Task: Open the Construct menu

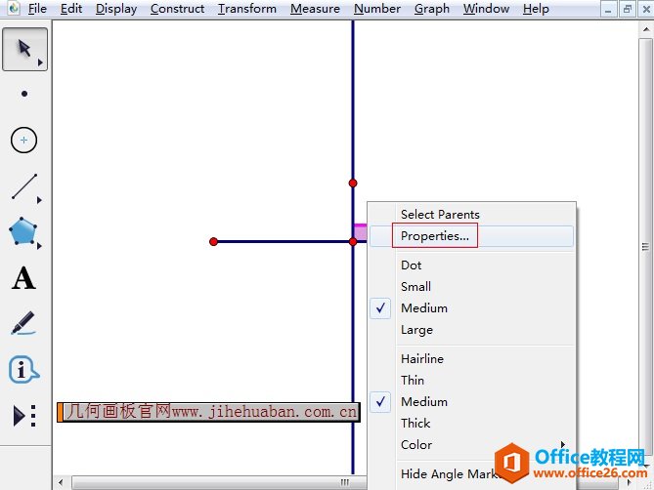Action: (177, 9)
